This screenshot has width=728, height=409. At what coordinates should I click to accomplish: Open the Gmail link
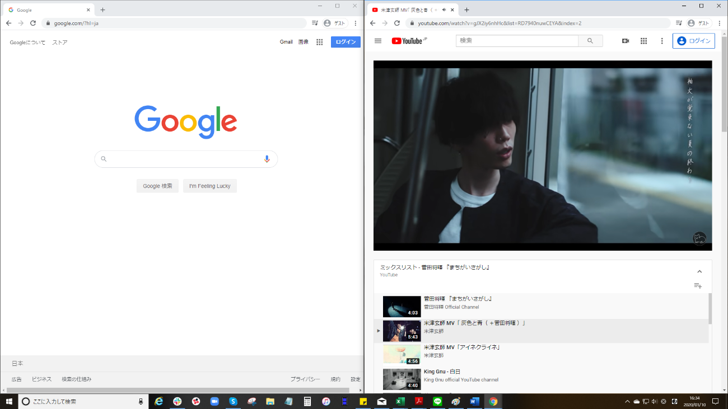(x=286, y=42)
